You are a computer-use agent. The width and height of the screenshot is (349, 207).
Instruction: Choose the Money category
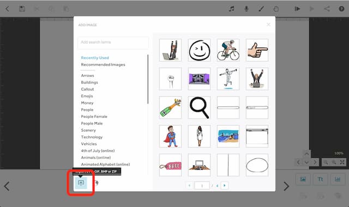(87, 103)
